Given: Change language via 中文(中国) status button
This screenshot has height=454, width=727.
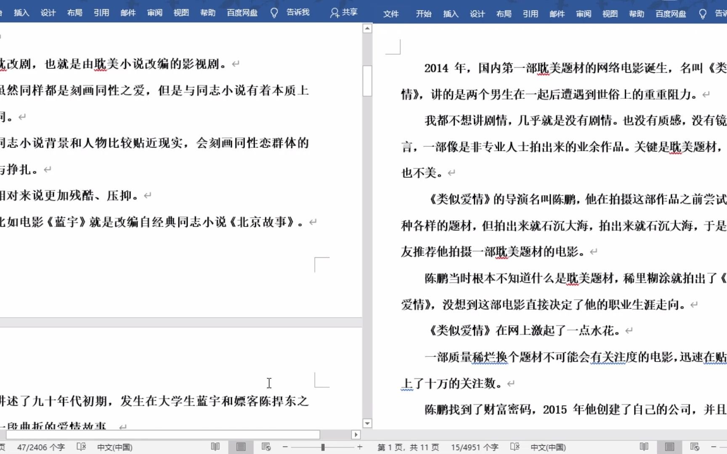Looking at the screenshot, I should click(x=114, y=447).
